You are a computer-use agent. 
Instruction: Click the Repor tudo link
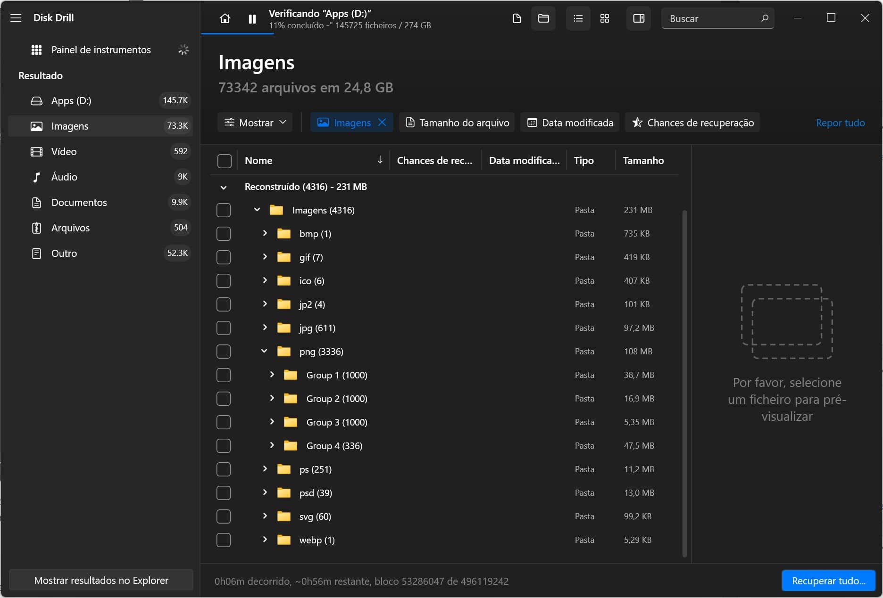coord(840,123)
